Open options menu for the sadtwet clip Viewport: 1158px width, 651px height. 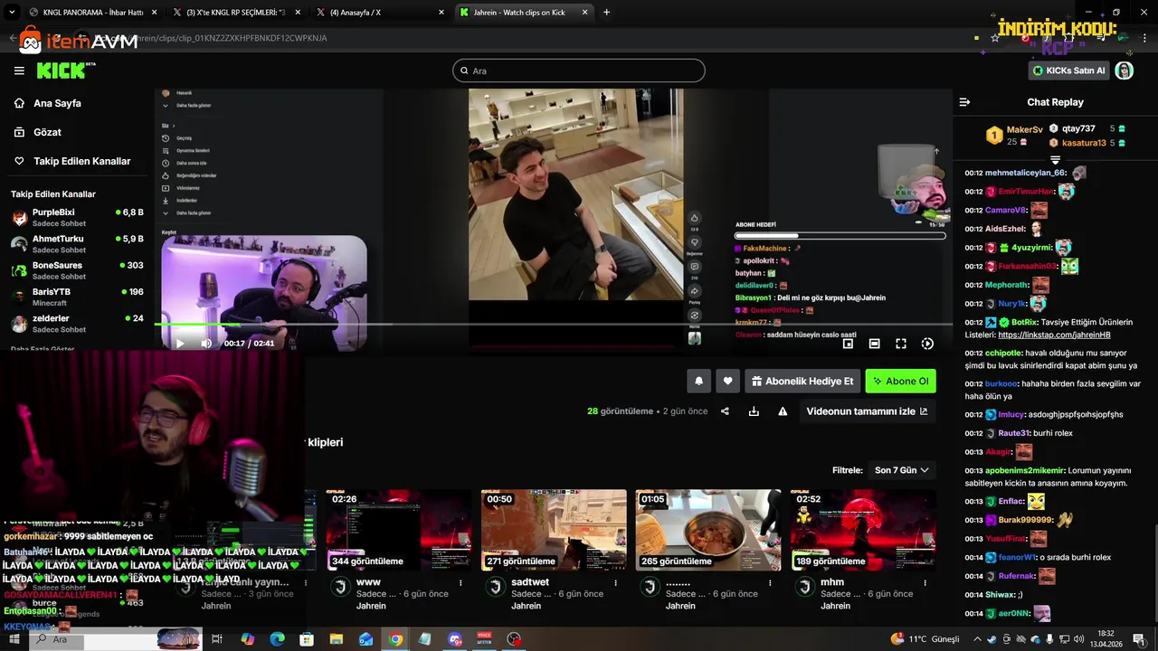(x=616, y=583)
